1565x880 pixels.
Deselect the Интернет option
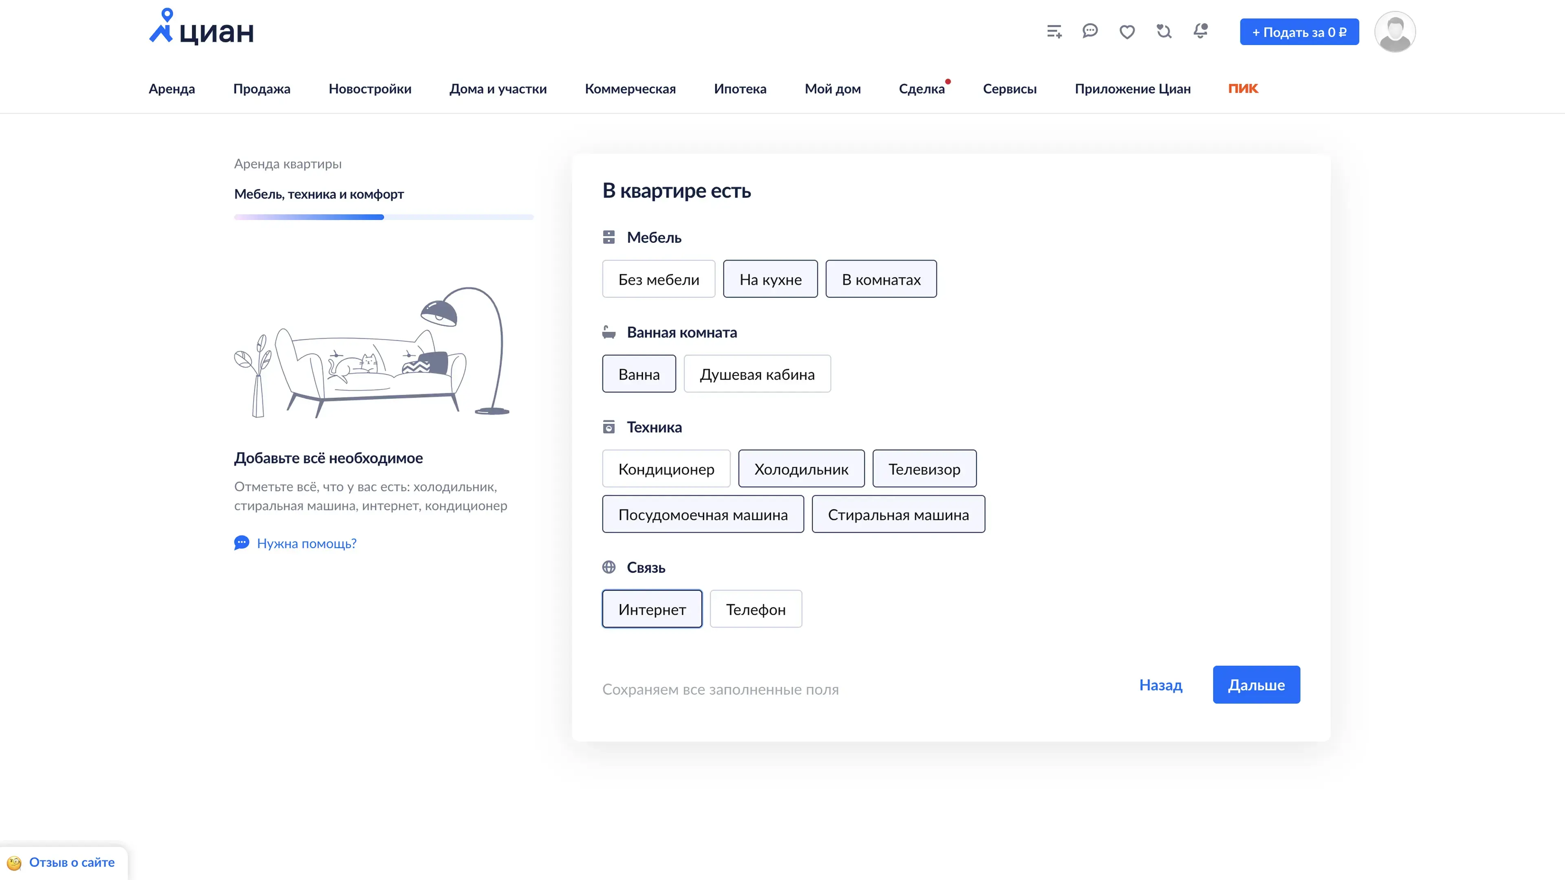(x=652, y=609)
